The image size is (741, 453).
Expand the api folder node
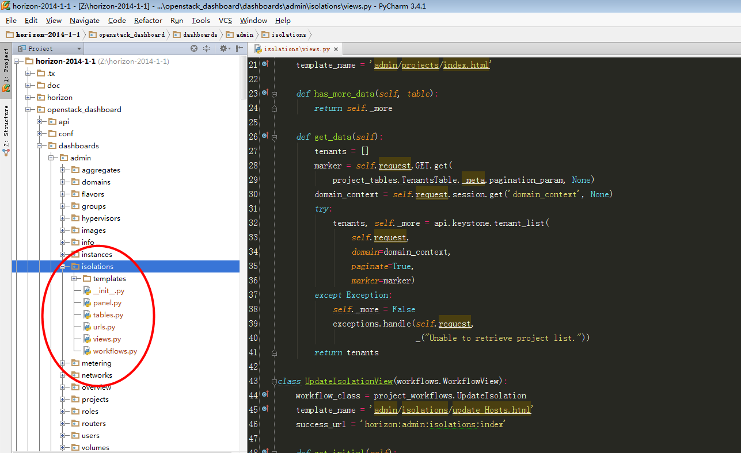click(x=40, y=121)
